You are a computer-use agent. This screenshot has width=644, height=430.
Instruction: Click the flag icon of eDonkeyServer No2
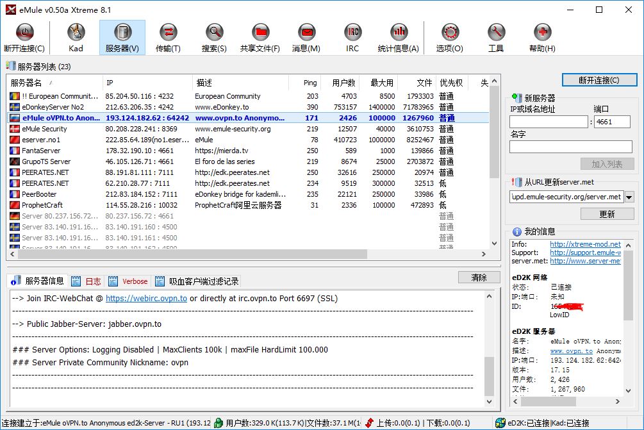[15, 107]
